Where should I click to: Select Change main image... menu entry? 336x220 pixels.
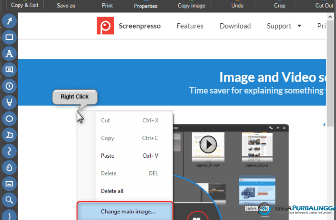pyautogui.click(x=125, y=211)
